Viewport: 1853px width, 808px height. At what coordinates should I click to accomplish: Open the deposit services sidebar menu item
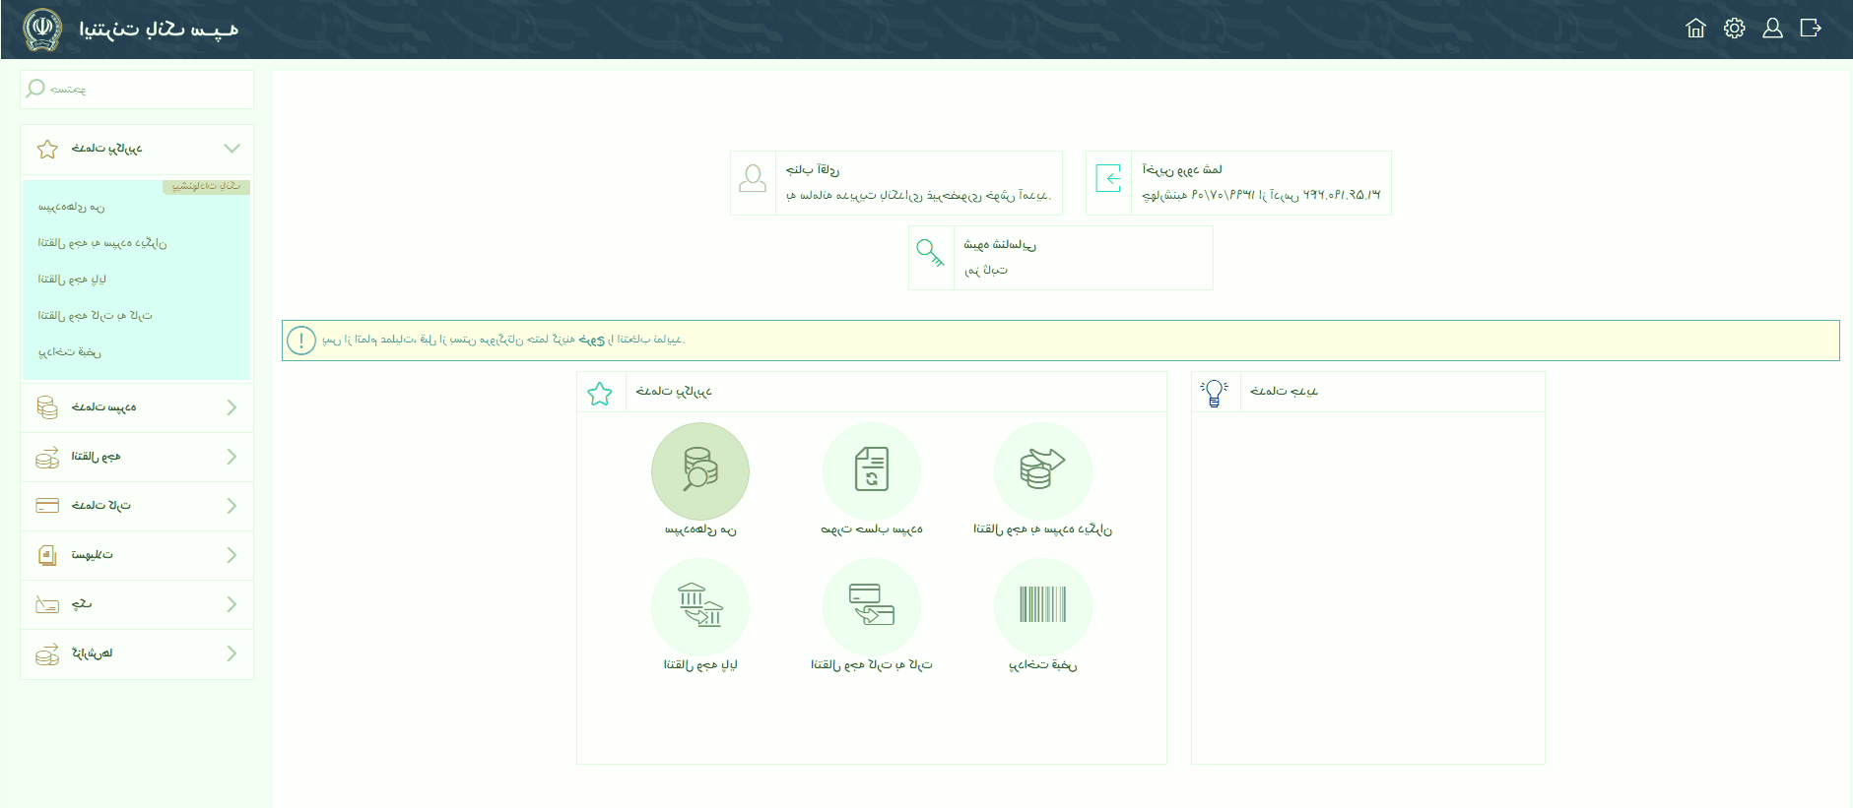[x=103, y=407]
